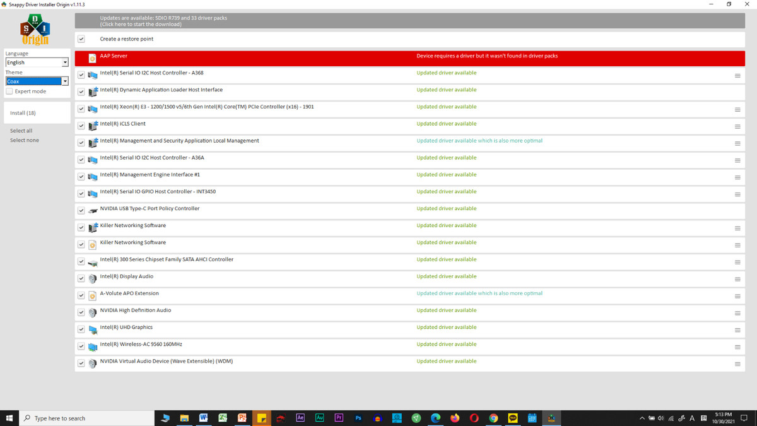Expand options menu for Intel iCLS Client row
Image resolution: width=757 pixels, height=426 pixels.
[737, 127]
